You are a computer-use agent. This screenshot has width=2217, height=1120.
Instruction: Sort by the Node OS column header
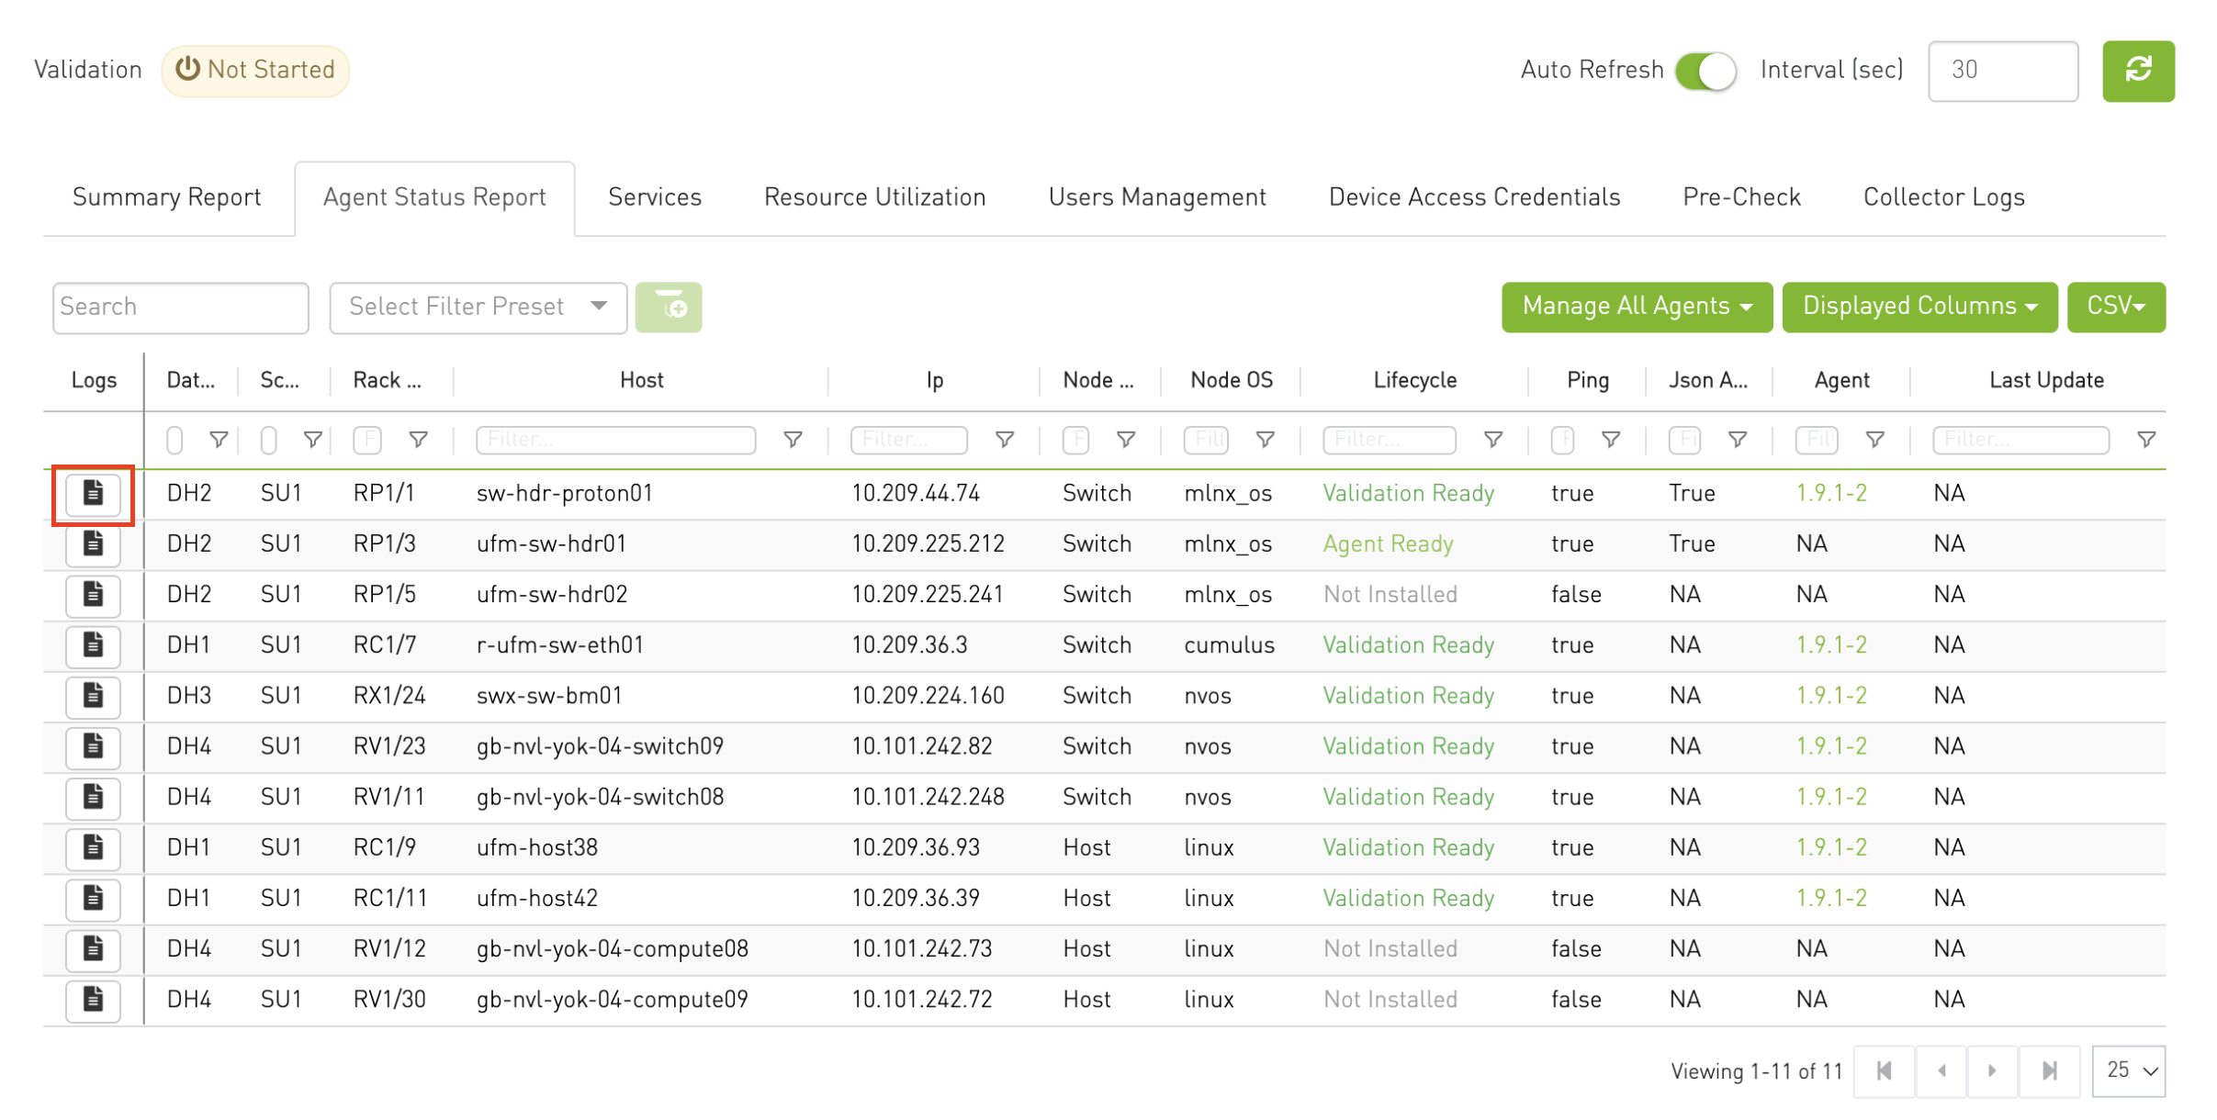1231,380
